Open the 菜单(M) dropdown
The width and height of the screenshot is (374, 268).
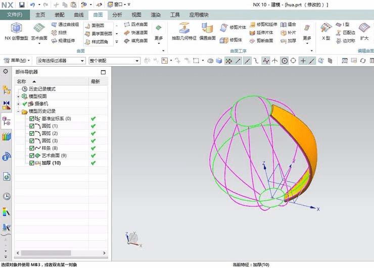click(17, 61)
